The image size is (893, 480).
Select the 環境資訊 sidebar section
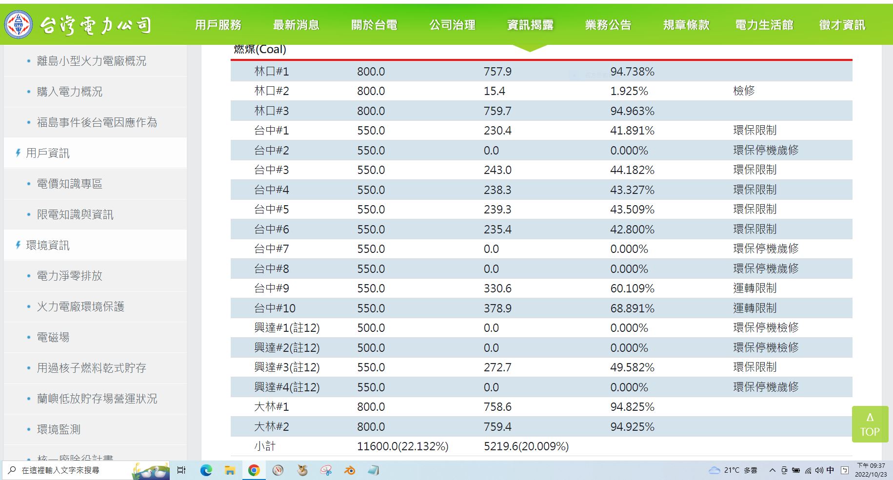point(48,245)
